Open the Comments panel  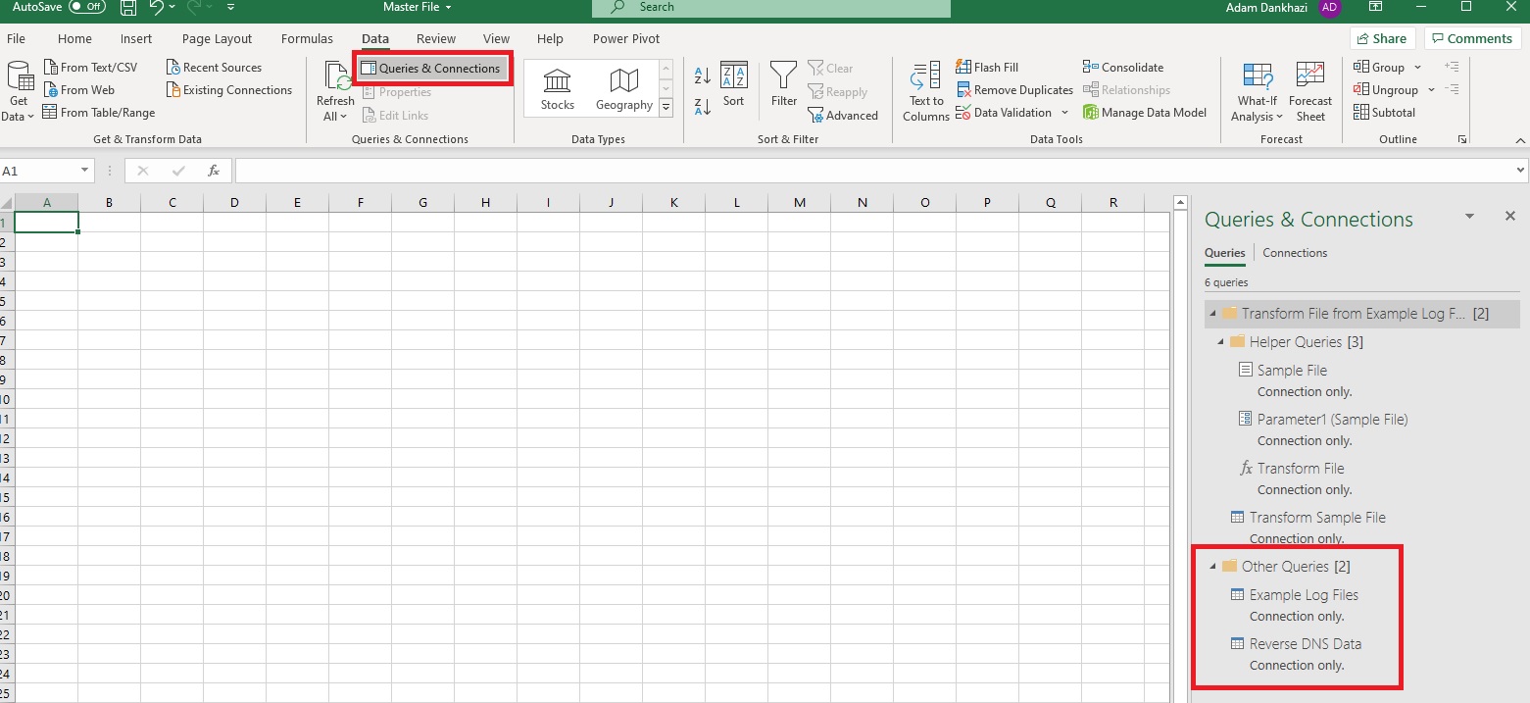1472,38
